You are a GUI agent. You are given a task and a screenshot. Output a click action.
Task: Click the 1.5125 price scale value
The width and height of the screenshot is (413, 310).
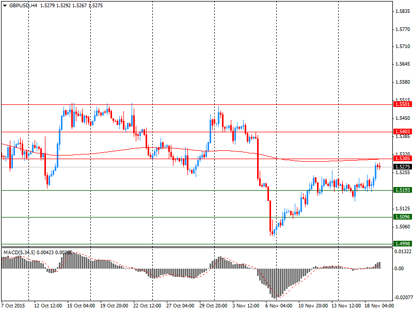click(x=403, y=209)
